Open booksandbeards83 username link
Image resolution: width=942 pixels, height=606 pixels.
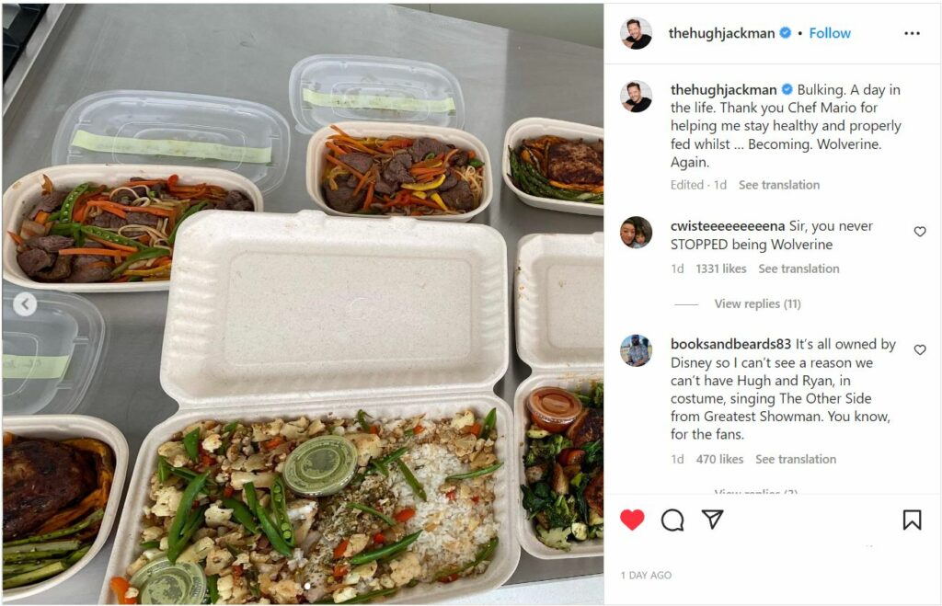[730, 344]
